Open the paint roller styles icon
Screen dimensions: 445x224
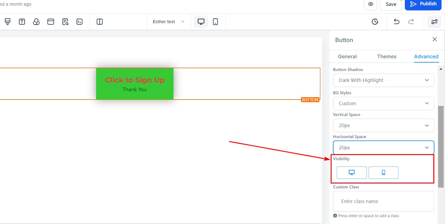tap(8, 22)
